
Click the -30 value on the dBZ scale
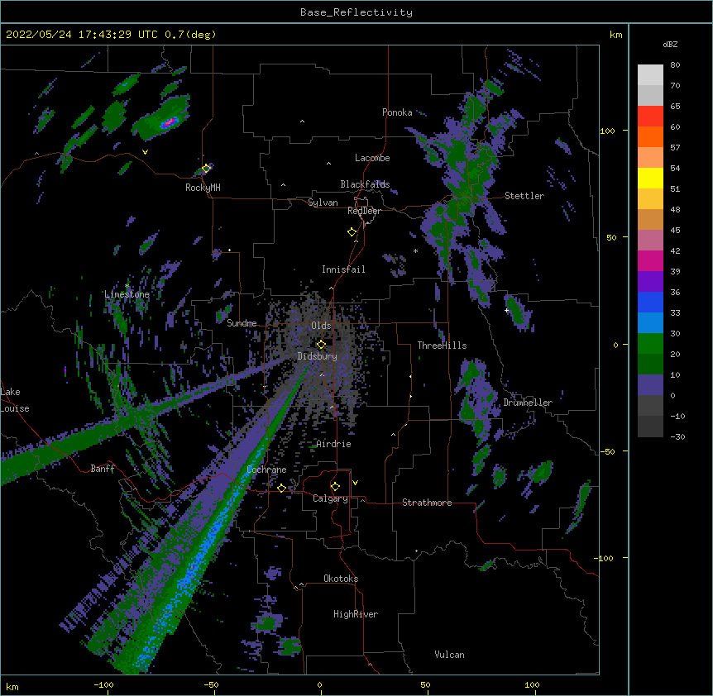pyautogui.click(x=677, y=436)
